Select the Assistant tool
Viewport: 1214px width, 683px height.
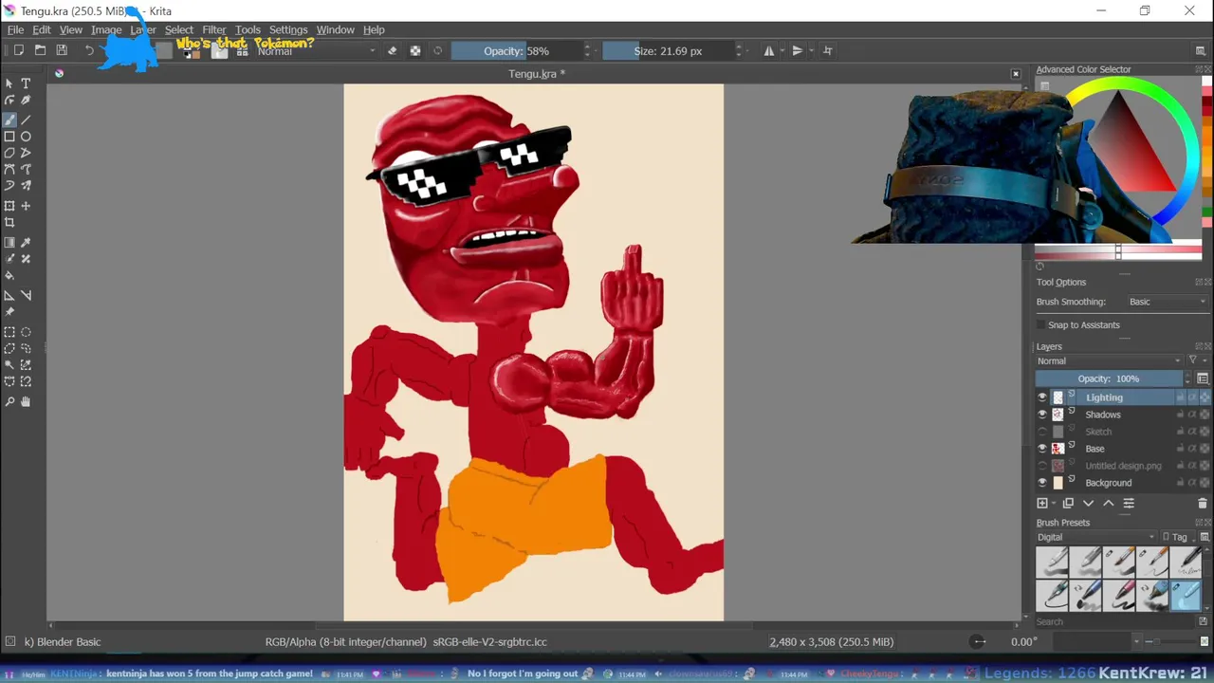click(9, 295)
